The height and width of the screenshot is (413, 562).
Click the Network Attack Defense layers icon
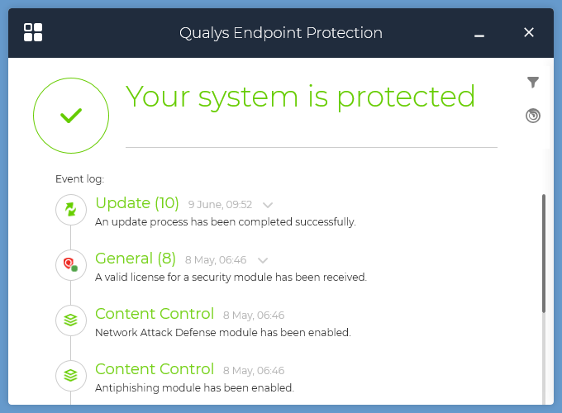click(71, 320)
